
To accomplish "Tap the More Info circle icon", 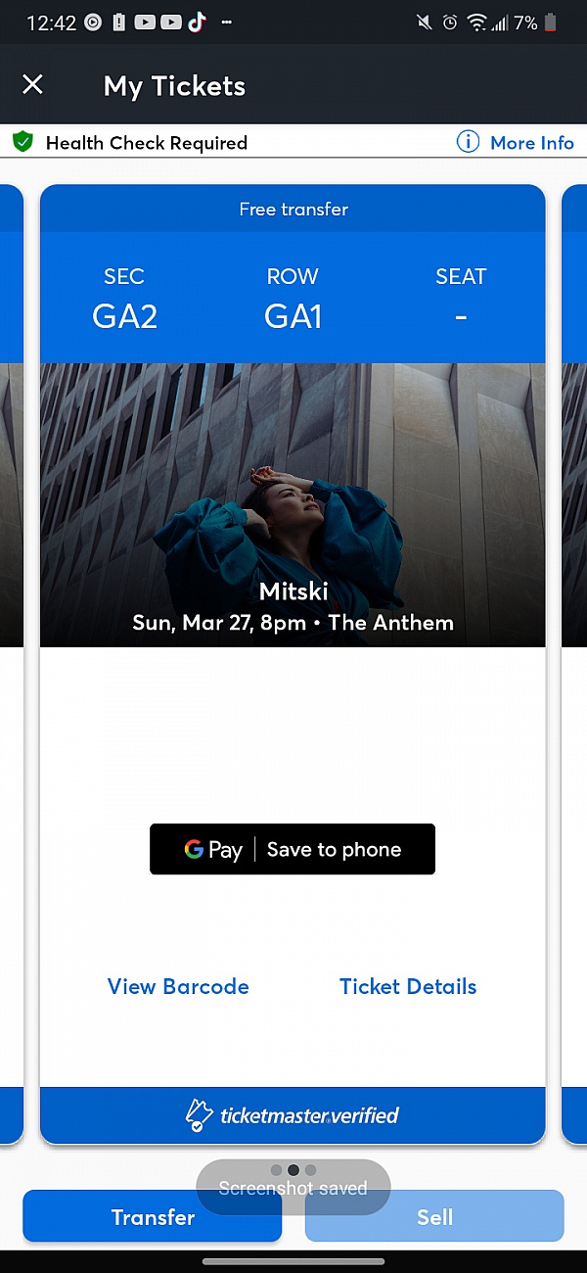I will [469, 142].
